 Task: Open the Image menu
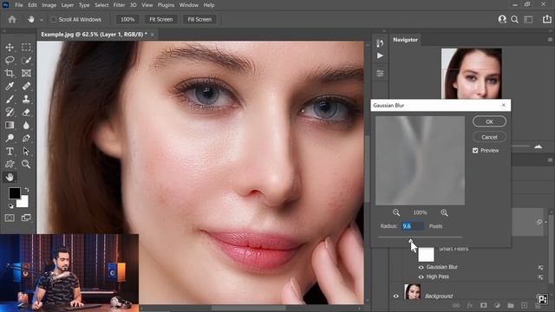click(49, 5)
